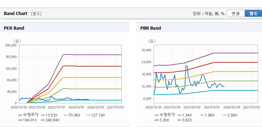Image resolution: width=262 pixels, height=127 pixels.
Task: Click the PER Band panel header
Action: pos(65,28)
